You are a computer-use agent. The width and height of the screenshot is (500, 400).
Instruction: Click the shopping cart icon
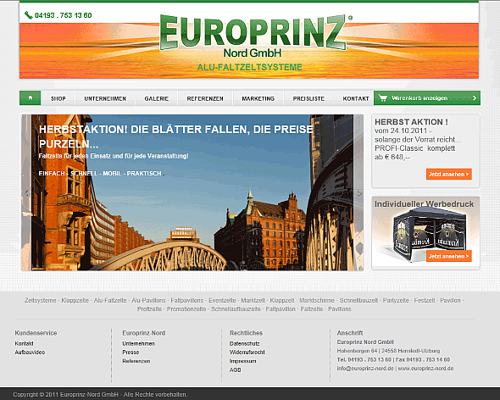tap(383, 98)
